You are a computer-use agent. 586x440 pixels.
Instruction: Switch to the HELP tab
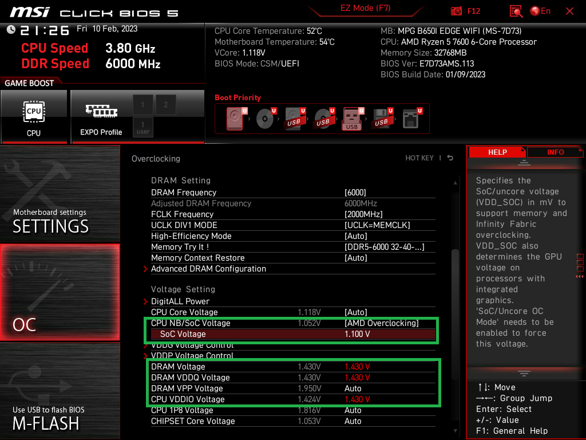(497, 152)
